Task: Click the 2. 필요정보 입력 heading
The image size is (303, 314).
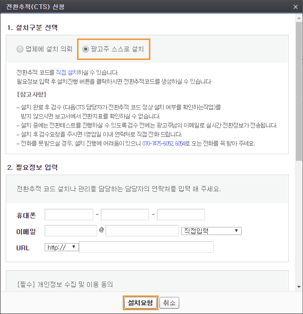Action: tap(32, 167)
